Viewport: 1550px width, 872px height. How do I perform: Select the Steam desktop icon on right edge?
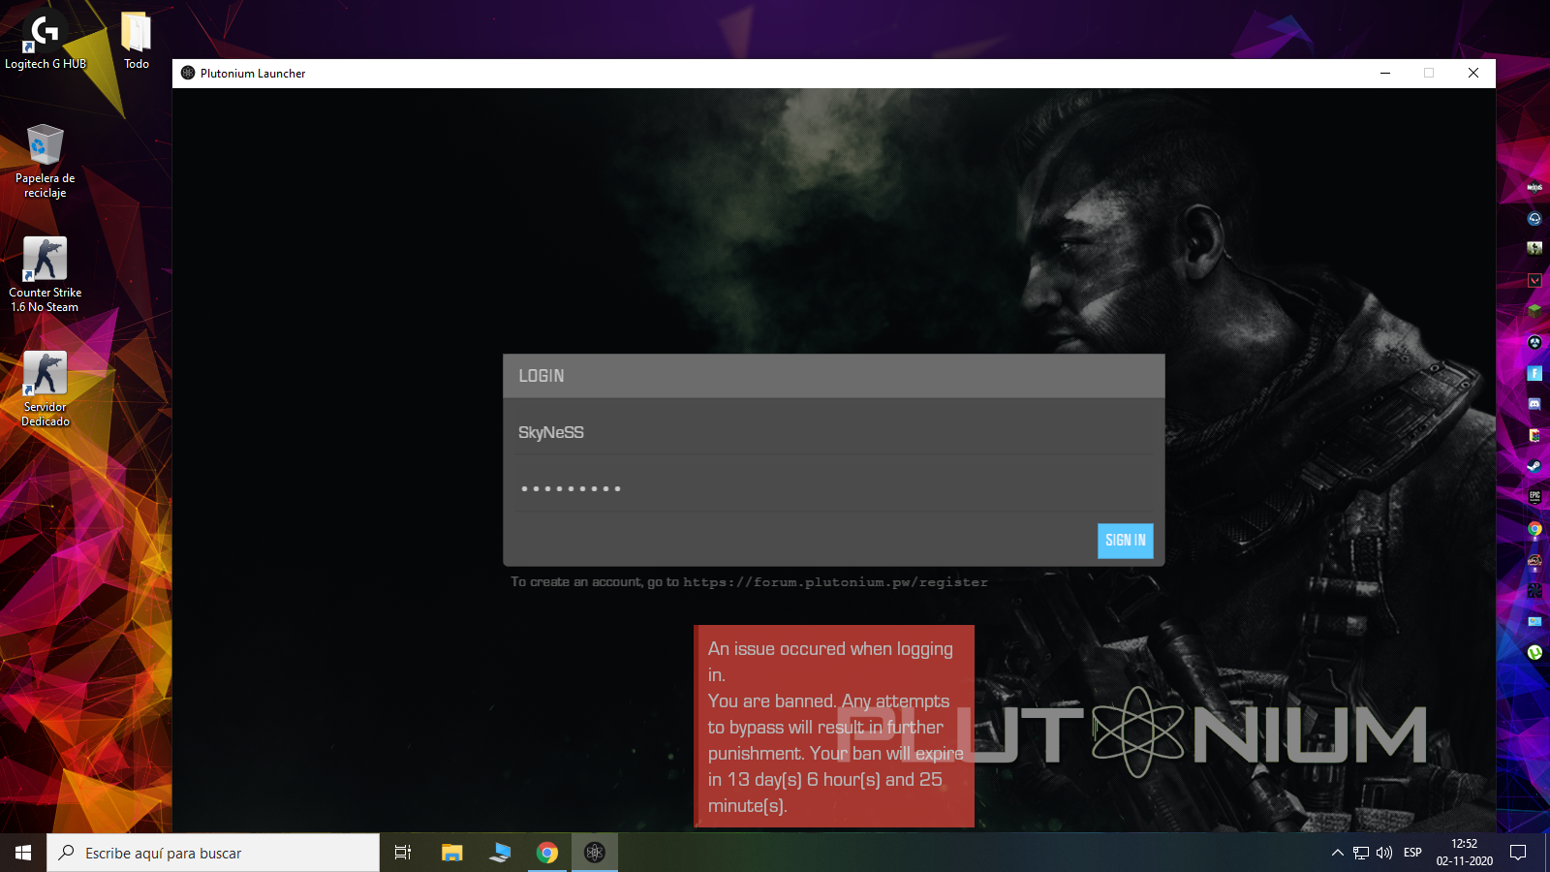coord(1534,466)
